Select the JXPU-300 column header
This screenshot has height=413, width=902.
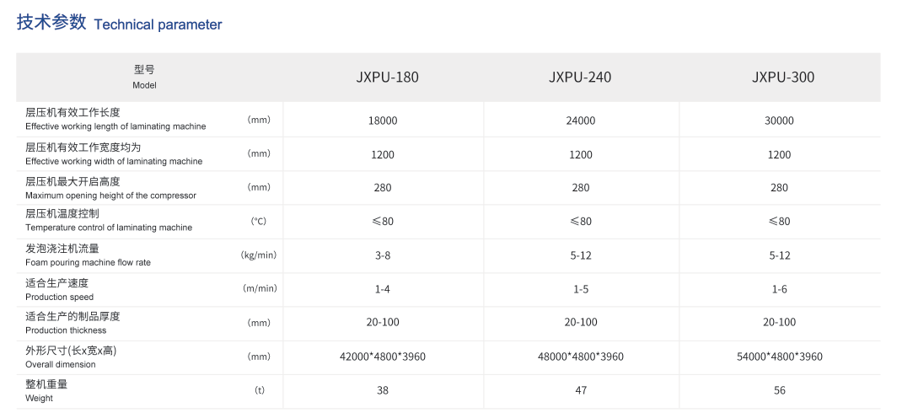(x=783, y=77)
